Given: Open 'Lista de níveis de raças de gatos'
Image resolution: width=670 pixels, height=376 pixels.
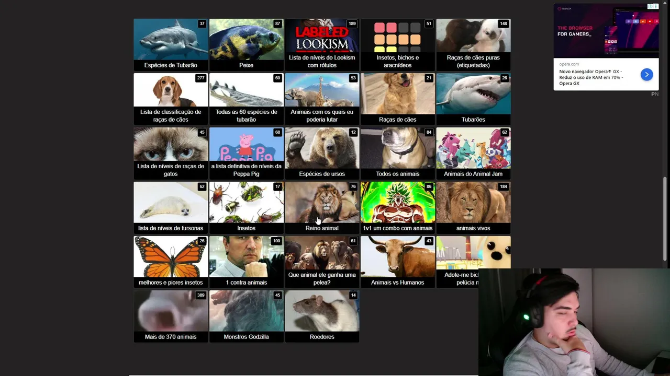Looking at the screenshot, I should (x=171, y=153).
